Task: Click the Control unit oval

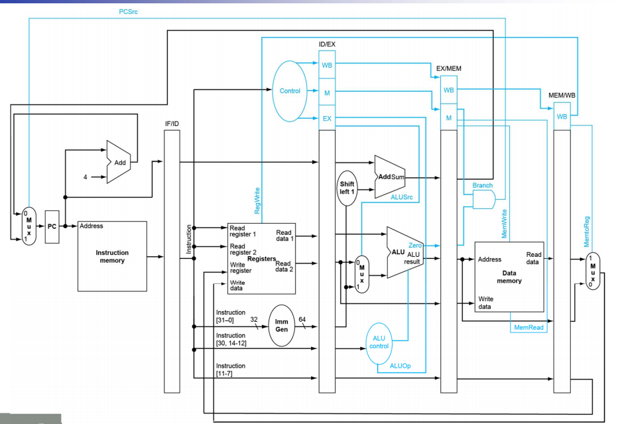Action: point(290,91)
